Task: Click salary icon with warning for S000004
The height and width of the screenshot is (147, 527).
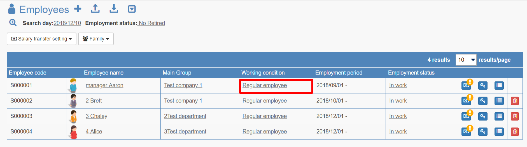Action: [467, 131]
